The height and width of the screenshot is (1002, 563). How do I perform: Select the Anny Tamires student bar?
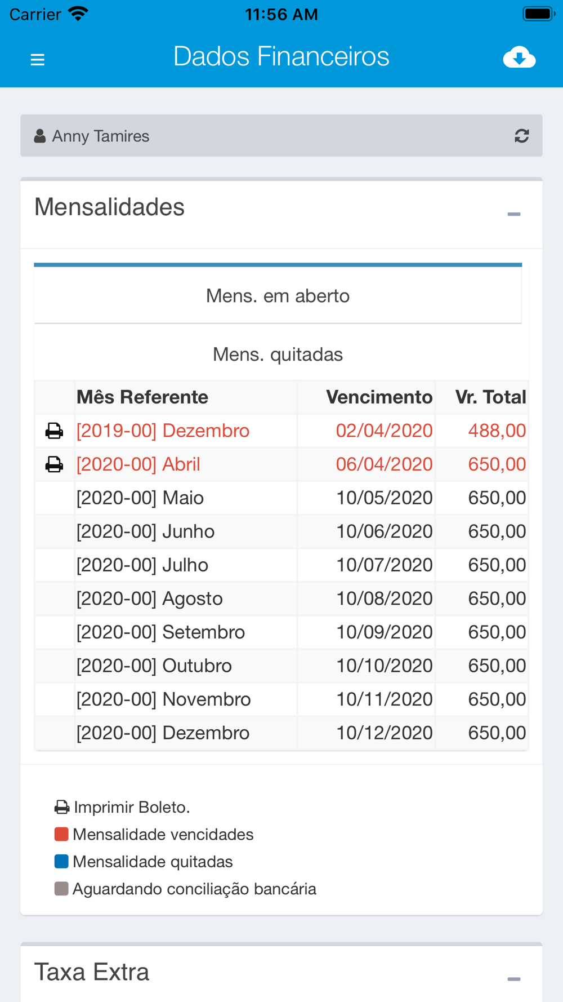click(x=281, y=136)
